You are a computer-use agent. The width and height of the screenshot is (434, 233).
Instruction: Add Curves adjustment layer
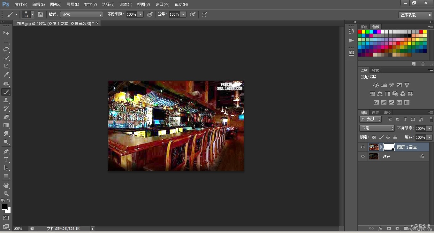pyautogui.click(x=392, y=85)
